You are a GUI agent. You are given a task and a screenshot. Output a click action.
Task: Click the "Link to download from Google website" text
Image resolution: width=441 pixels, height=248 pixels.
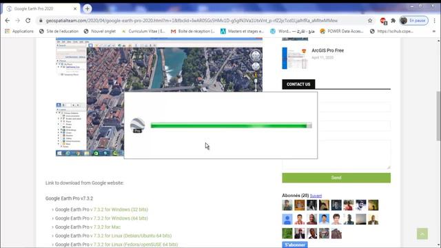coord(84,183)
